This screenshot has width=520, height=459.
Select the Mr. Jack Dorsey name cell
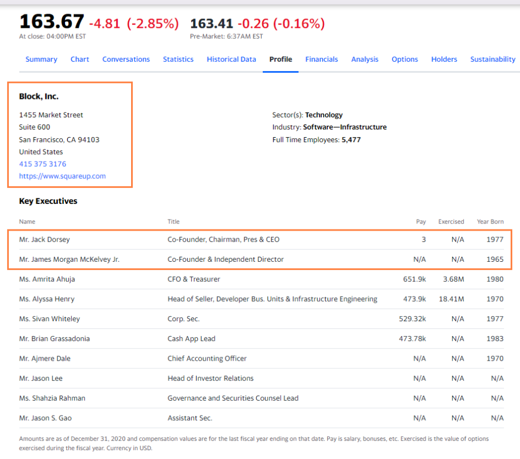[44, 240]
